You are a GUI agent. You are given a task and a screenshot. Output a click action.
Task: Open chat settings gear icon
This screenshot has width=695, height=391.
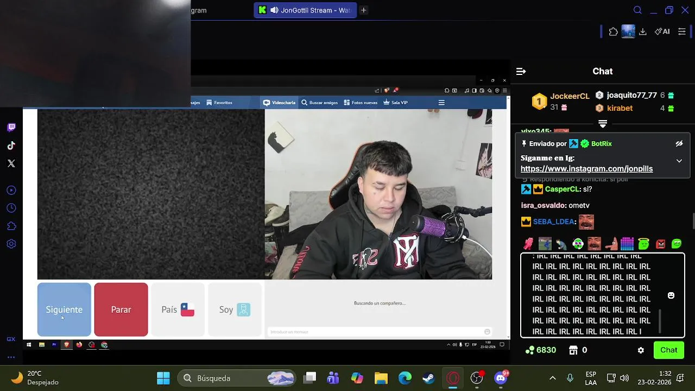coord(641,350)
